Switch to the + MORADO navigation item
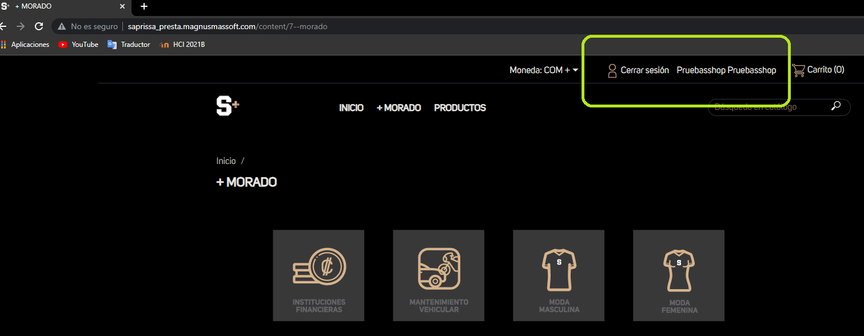The height and width of the screenshot is (336, 864). point(399,107)
